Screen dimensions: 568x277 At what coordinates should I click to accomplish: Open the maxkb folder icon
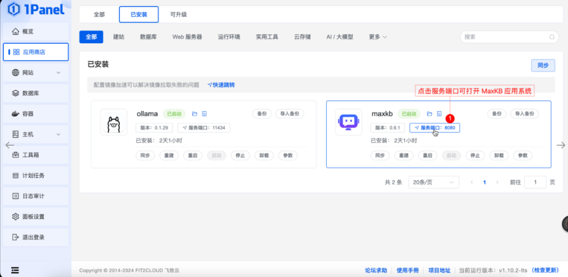tap(430, 114)
